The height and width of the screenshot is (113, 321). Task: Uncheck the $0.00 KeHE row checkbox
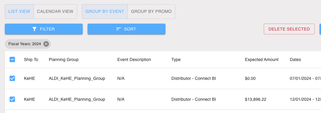coord(12,78)
